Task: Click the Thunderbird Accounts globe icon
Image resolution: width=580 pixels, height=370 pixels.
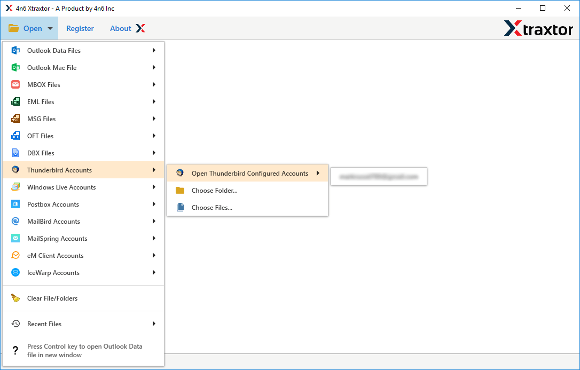Action: pos(15,170)
